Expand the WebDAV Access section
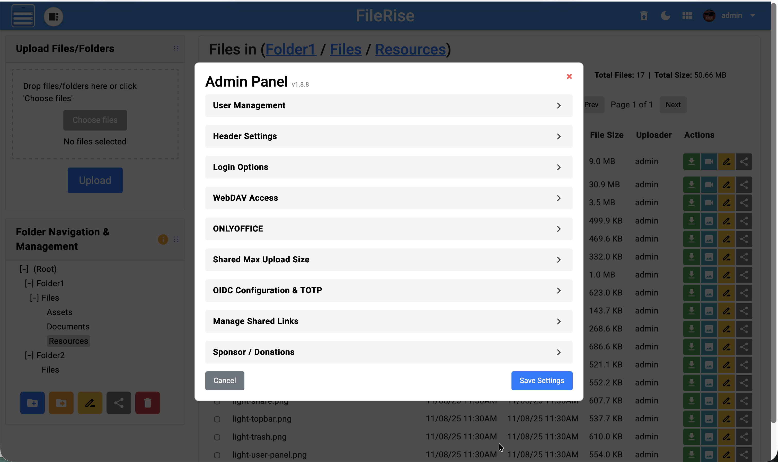Image resolution: width=778 pixels, height=462 pixels. click(x=388, y=198)
